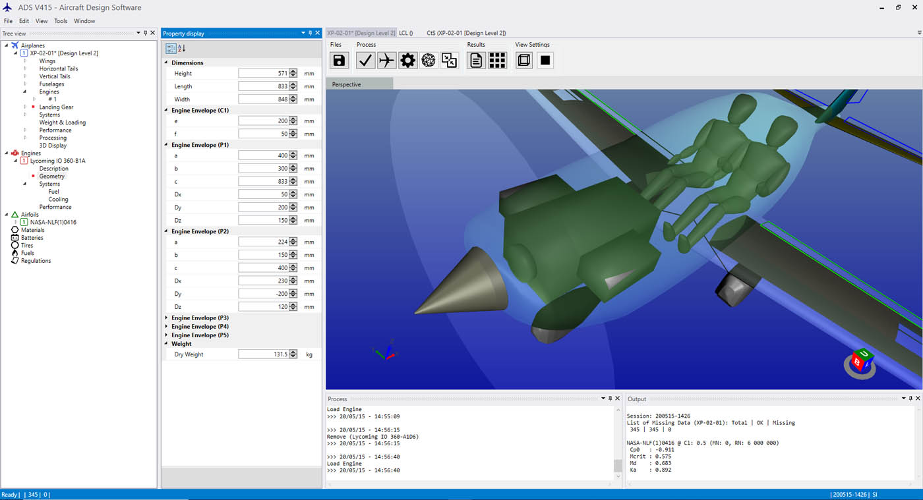Open the View menu

click(42, 21)
